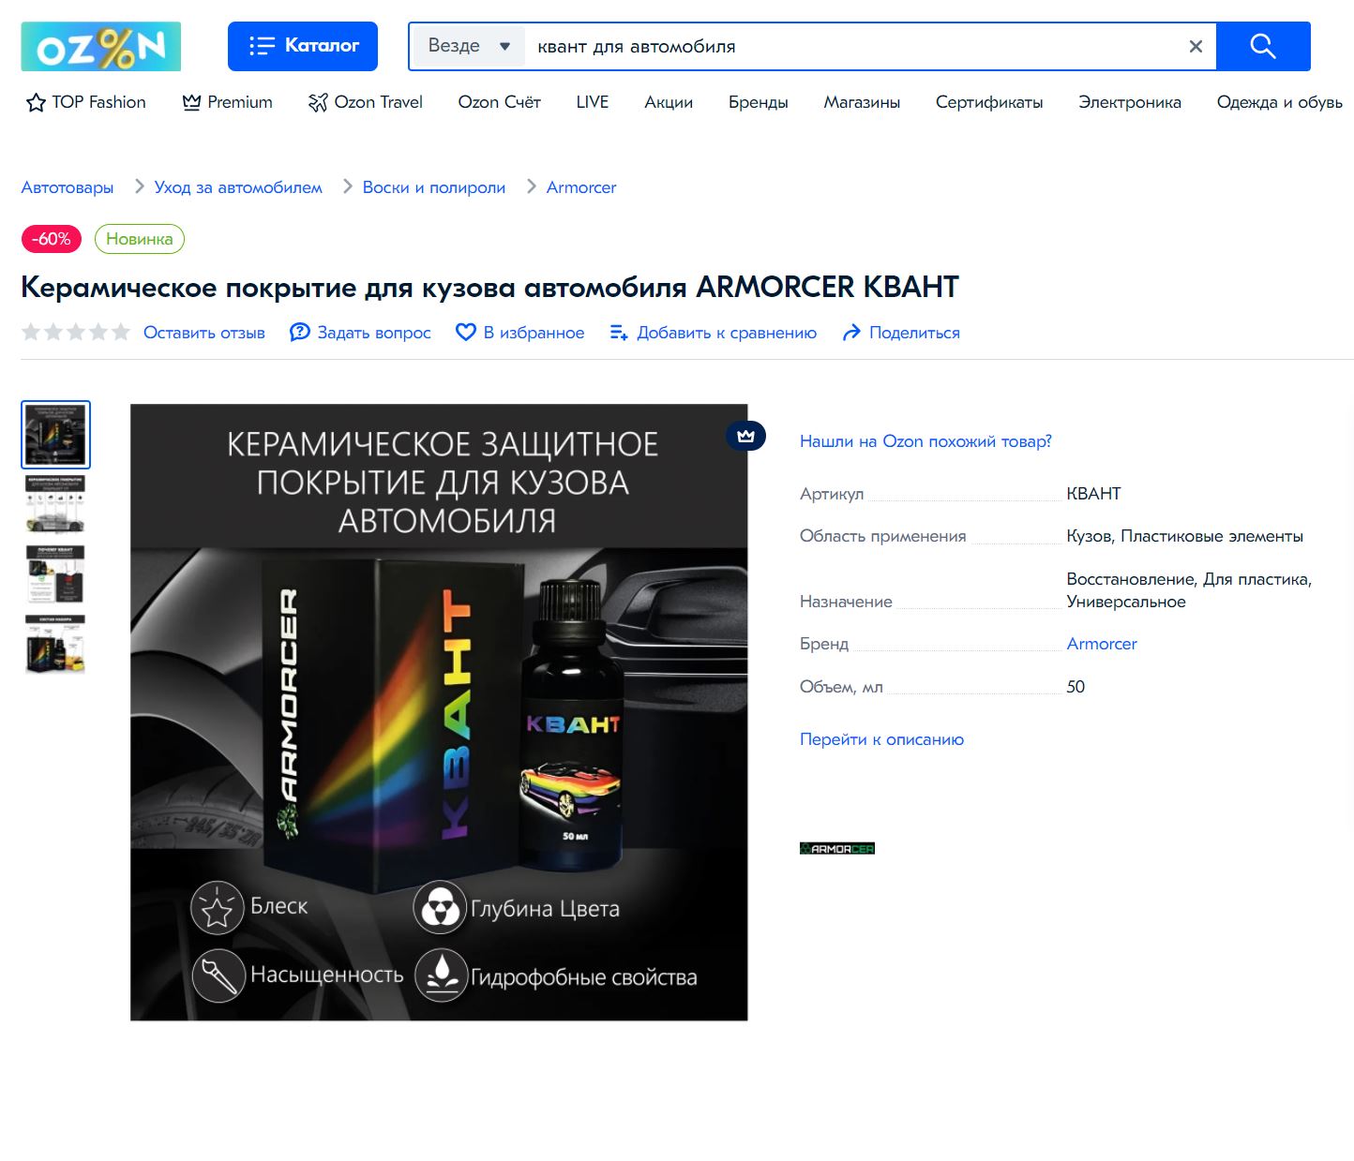1354x1161 pixels.
Task: Click Оставить отзыв link
Action: coord(204,333)
